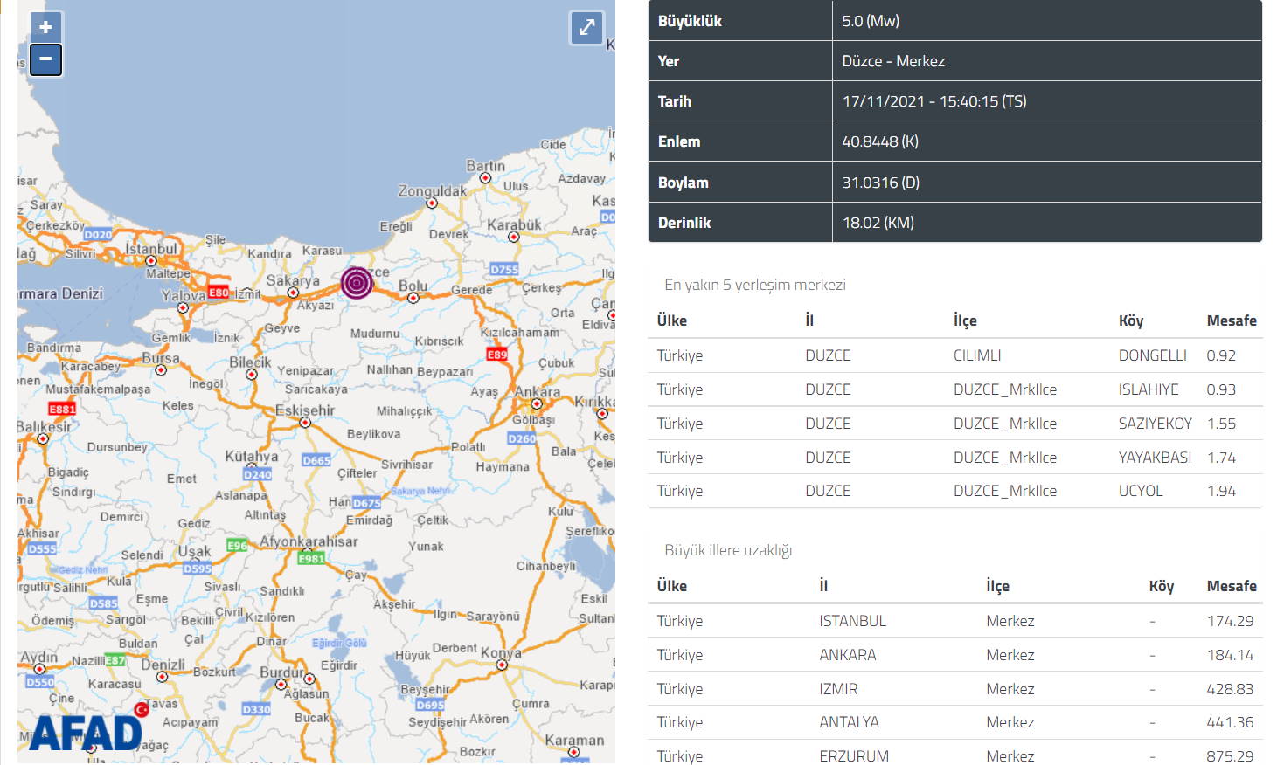
Task: Click the Ankara label on the map
Action: pos(537,391)
